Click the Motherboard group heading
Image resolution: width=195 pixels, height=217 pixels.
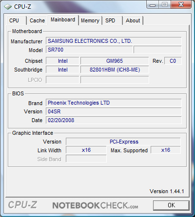point(27,31)
